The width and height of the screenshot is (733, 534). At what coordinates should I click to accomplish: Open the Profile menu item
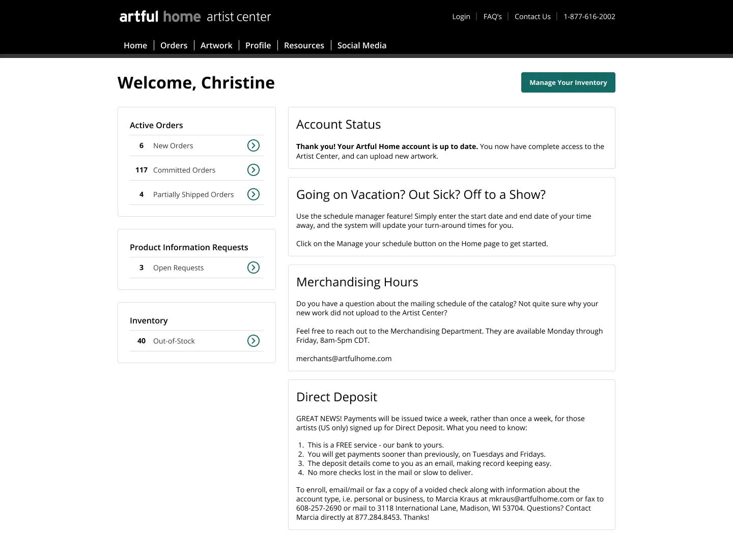click(258, 45)
